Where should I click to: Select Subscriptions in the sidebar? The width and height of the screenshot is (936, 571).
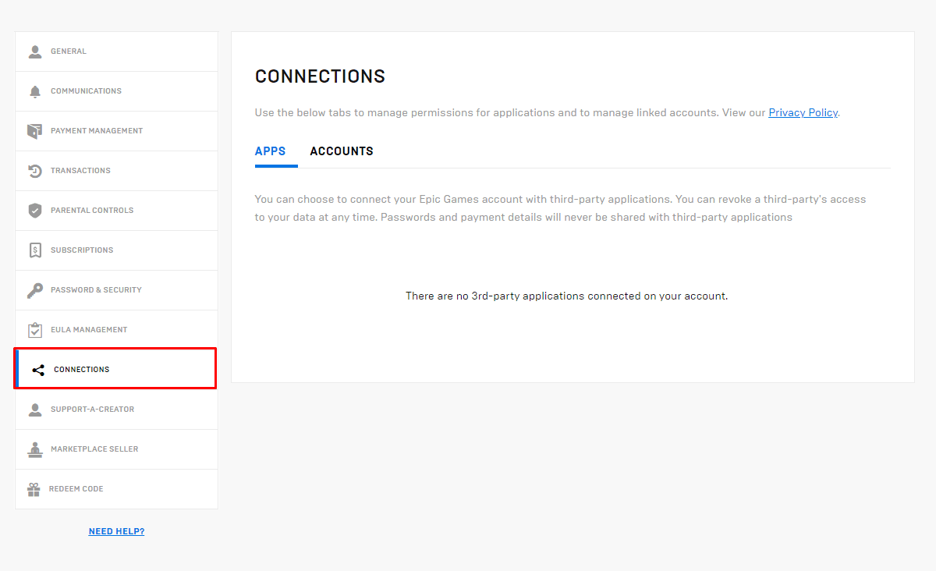[117, 250]
